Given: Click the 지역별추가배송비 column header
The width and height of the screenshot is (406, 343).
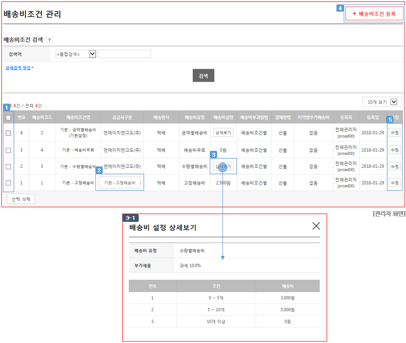Looking at the screenshot, I should [x=314, y=117].
